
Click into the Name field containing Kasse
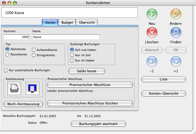coord(66,37)
